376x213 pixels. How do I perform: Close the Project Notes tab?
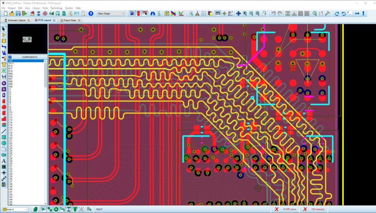click(79, 20)
